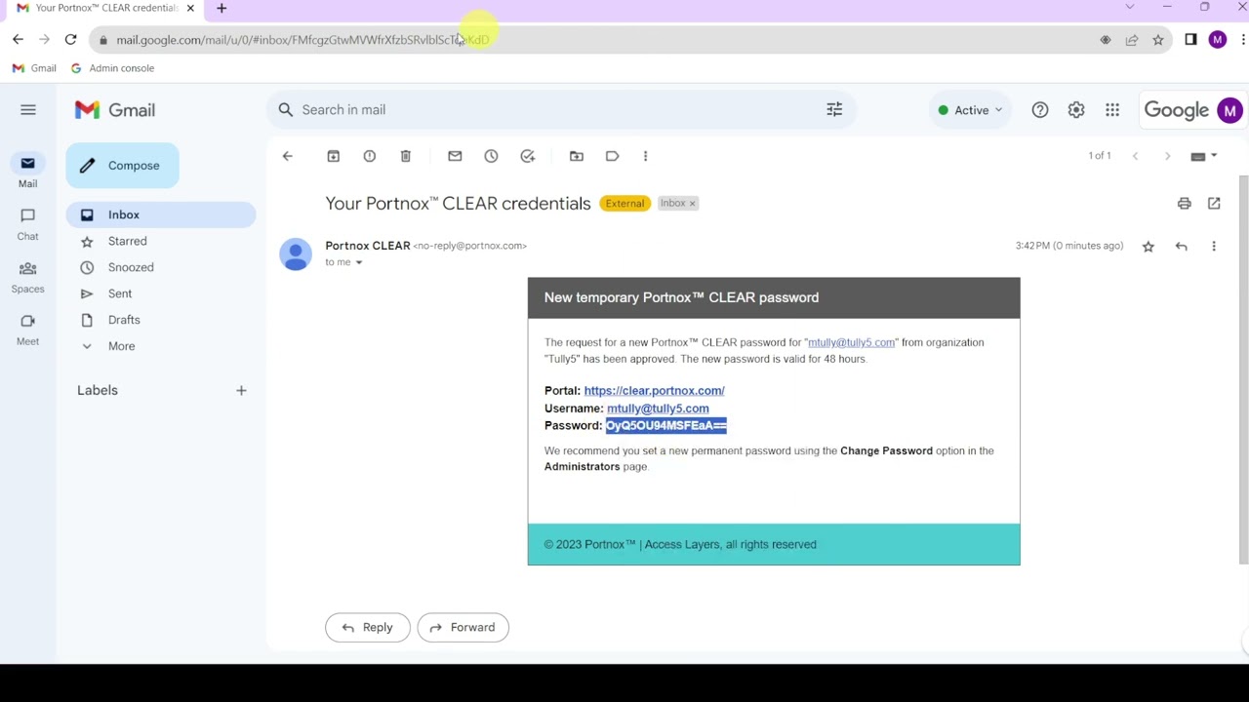Viewport: 1249px width, 702px height.
Task: Open the Admin console bookmark
Action: coord(112,68)
